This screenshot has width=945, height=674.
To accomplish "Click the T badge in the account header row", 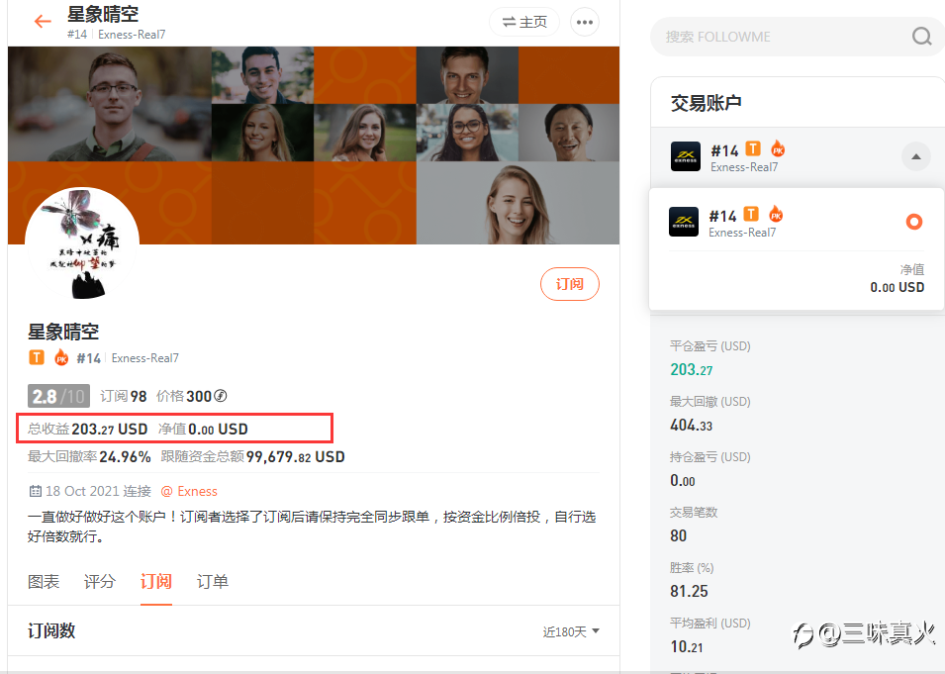I will pos(753,148).
